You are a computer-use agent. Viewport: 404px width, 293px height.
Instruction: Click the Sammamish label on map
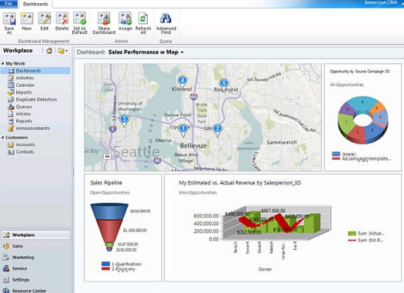282,142
